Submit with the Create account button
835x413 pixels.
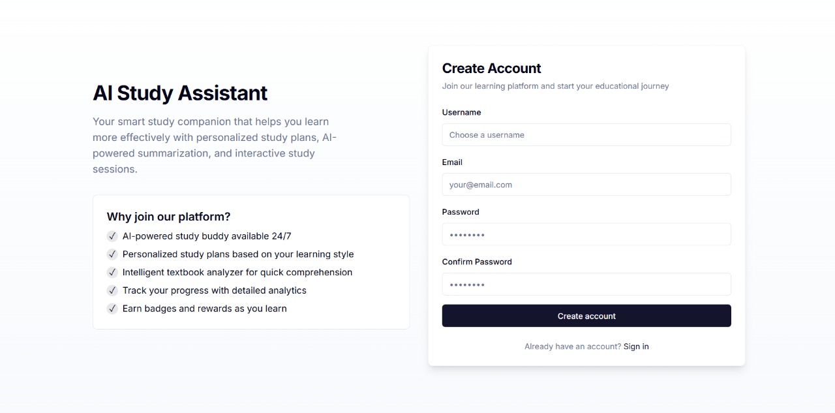[x=586, y=316]
